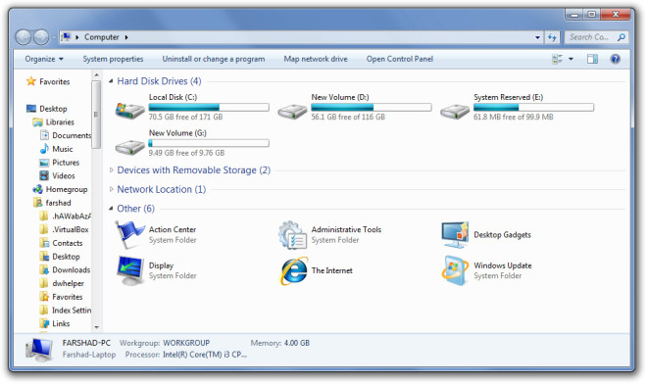
Task: Click the Music note icon in Libraries
Action: [x=44, y=149]
